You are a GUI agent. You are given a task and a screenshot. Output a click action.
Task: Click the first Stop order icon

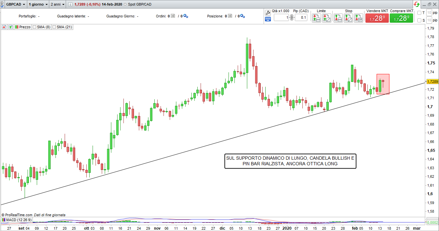(x=338, y=18)
